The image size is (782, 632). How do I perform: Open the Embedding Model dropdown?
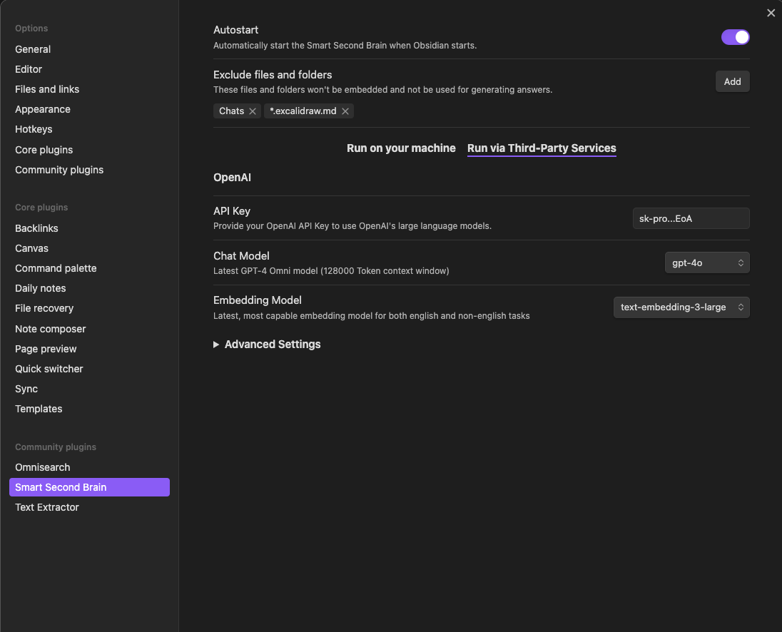[x=681, y=307]
